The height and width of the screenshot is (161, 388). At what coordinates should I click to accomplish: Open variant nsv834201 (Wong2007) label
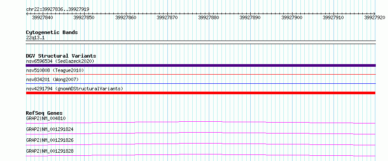52,79
